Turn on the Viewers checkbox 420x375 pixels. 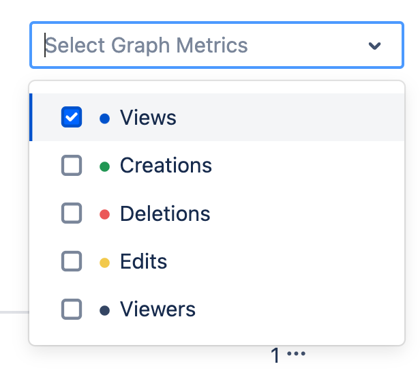point(72,310)
